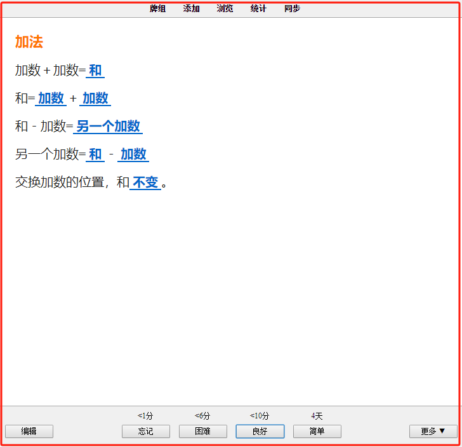Click the orange 加法 heading
The height and width of the screenshot is (447, 462).
[x=29, y=41]
